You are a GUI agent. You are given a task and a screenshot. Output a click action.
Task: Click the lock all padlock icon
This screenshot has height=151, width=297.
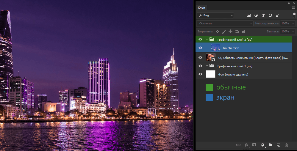click(x=244, y=31)
